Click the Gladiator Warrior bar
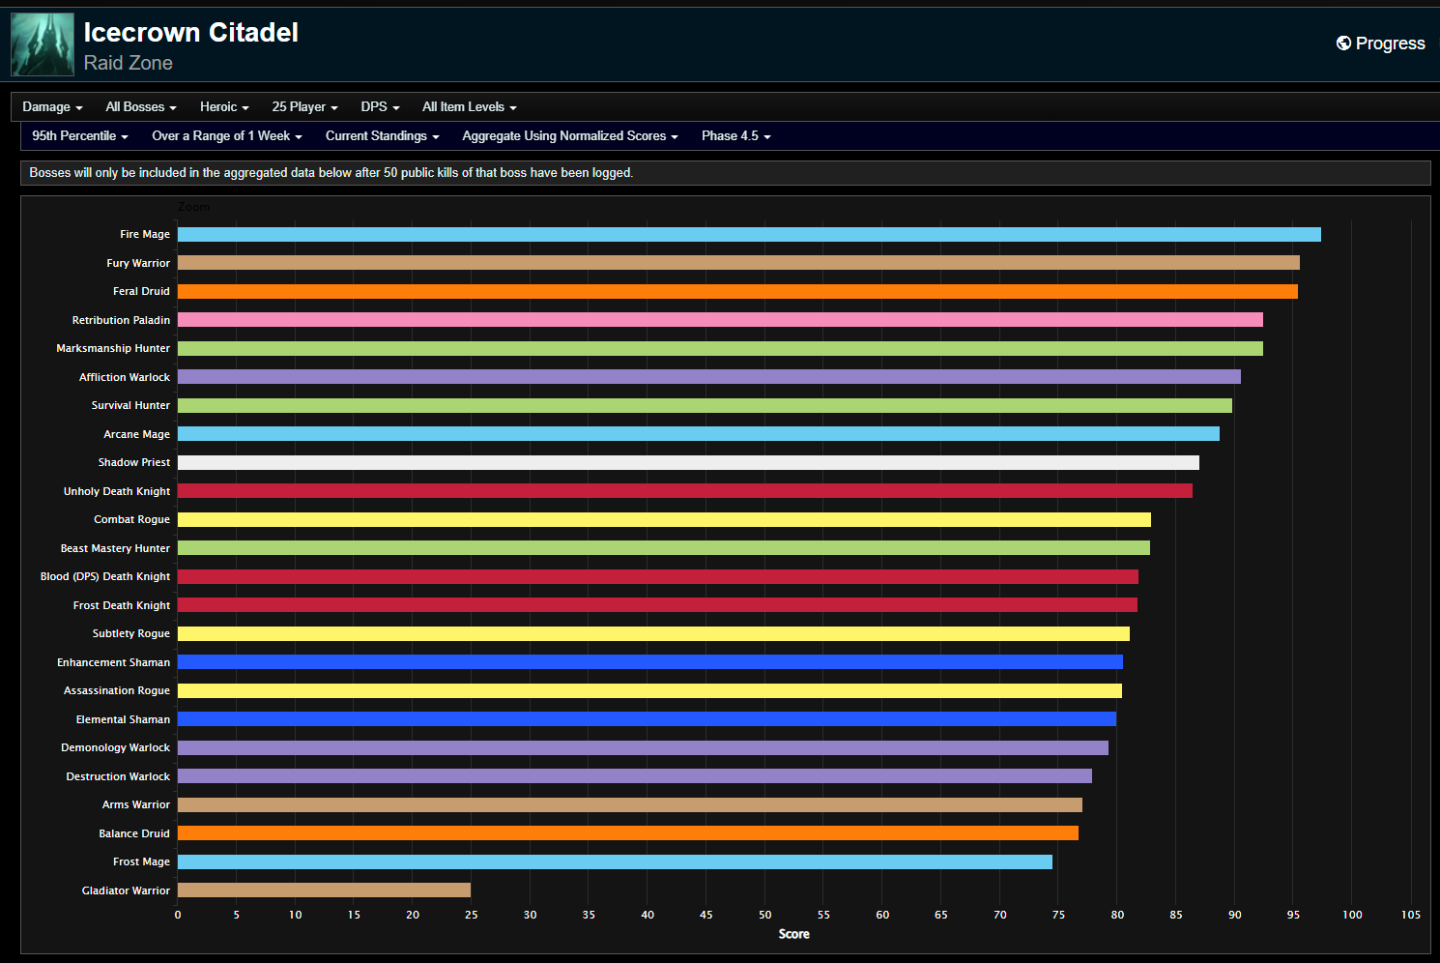The image size is (1440, 963). pos(324,890)
